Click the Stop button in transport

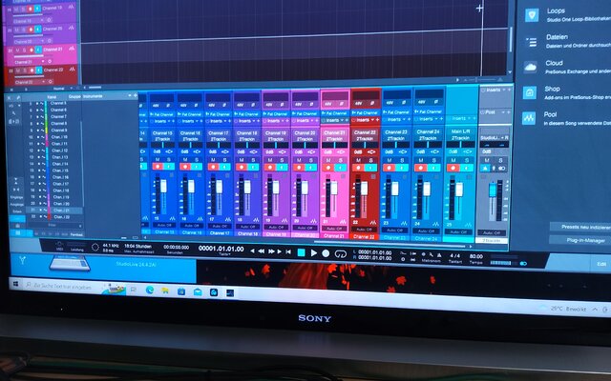click(302, 252)
